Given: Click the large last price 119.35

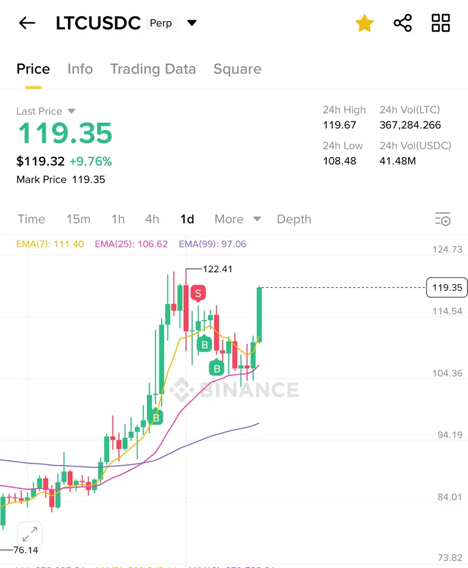Looking at the screenshot, I should tap(65, 133).
